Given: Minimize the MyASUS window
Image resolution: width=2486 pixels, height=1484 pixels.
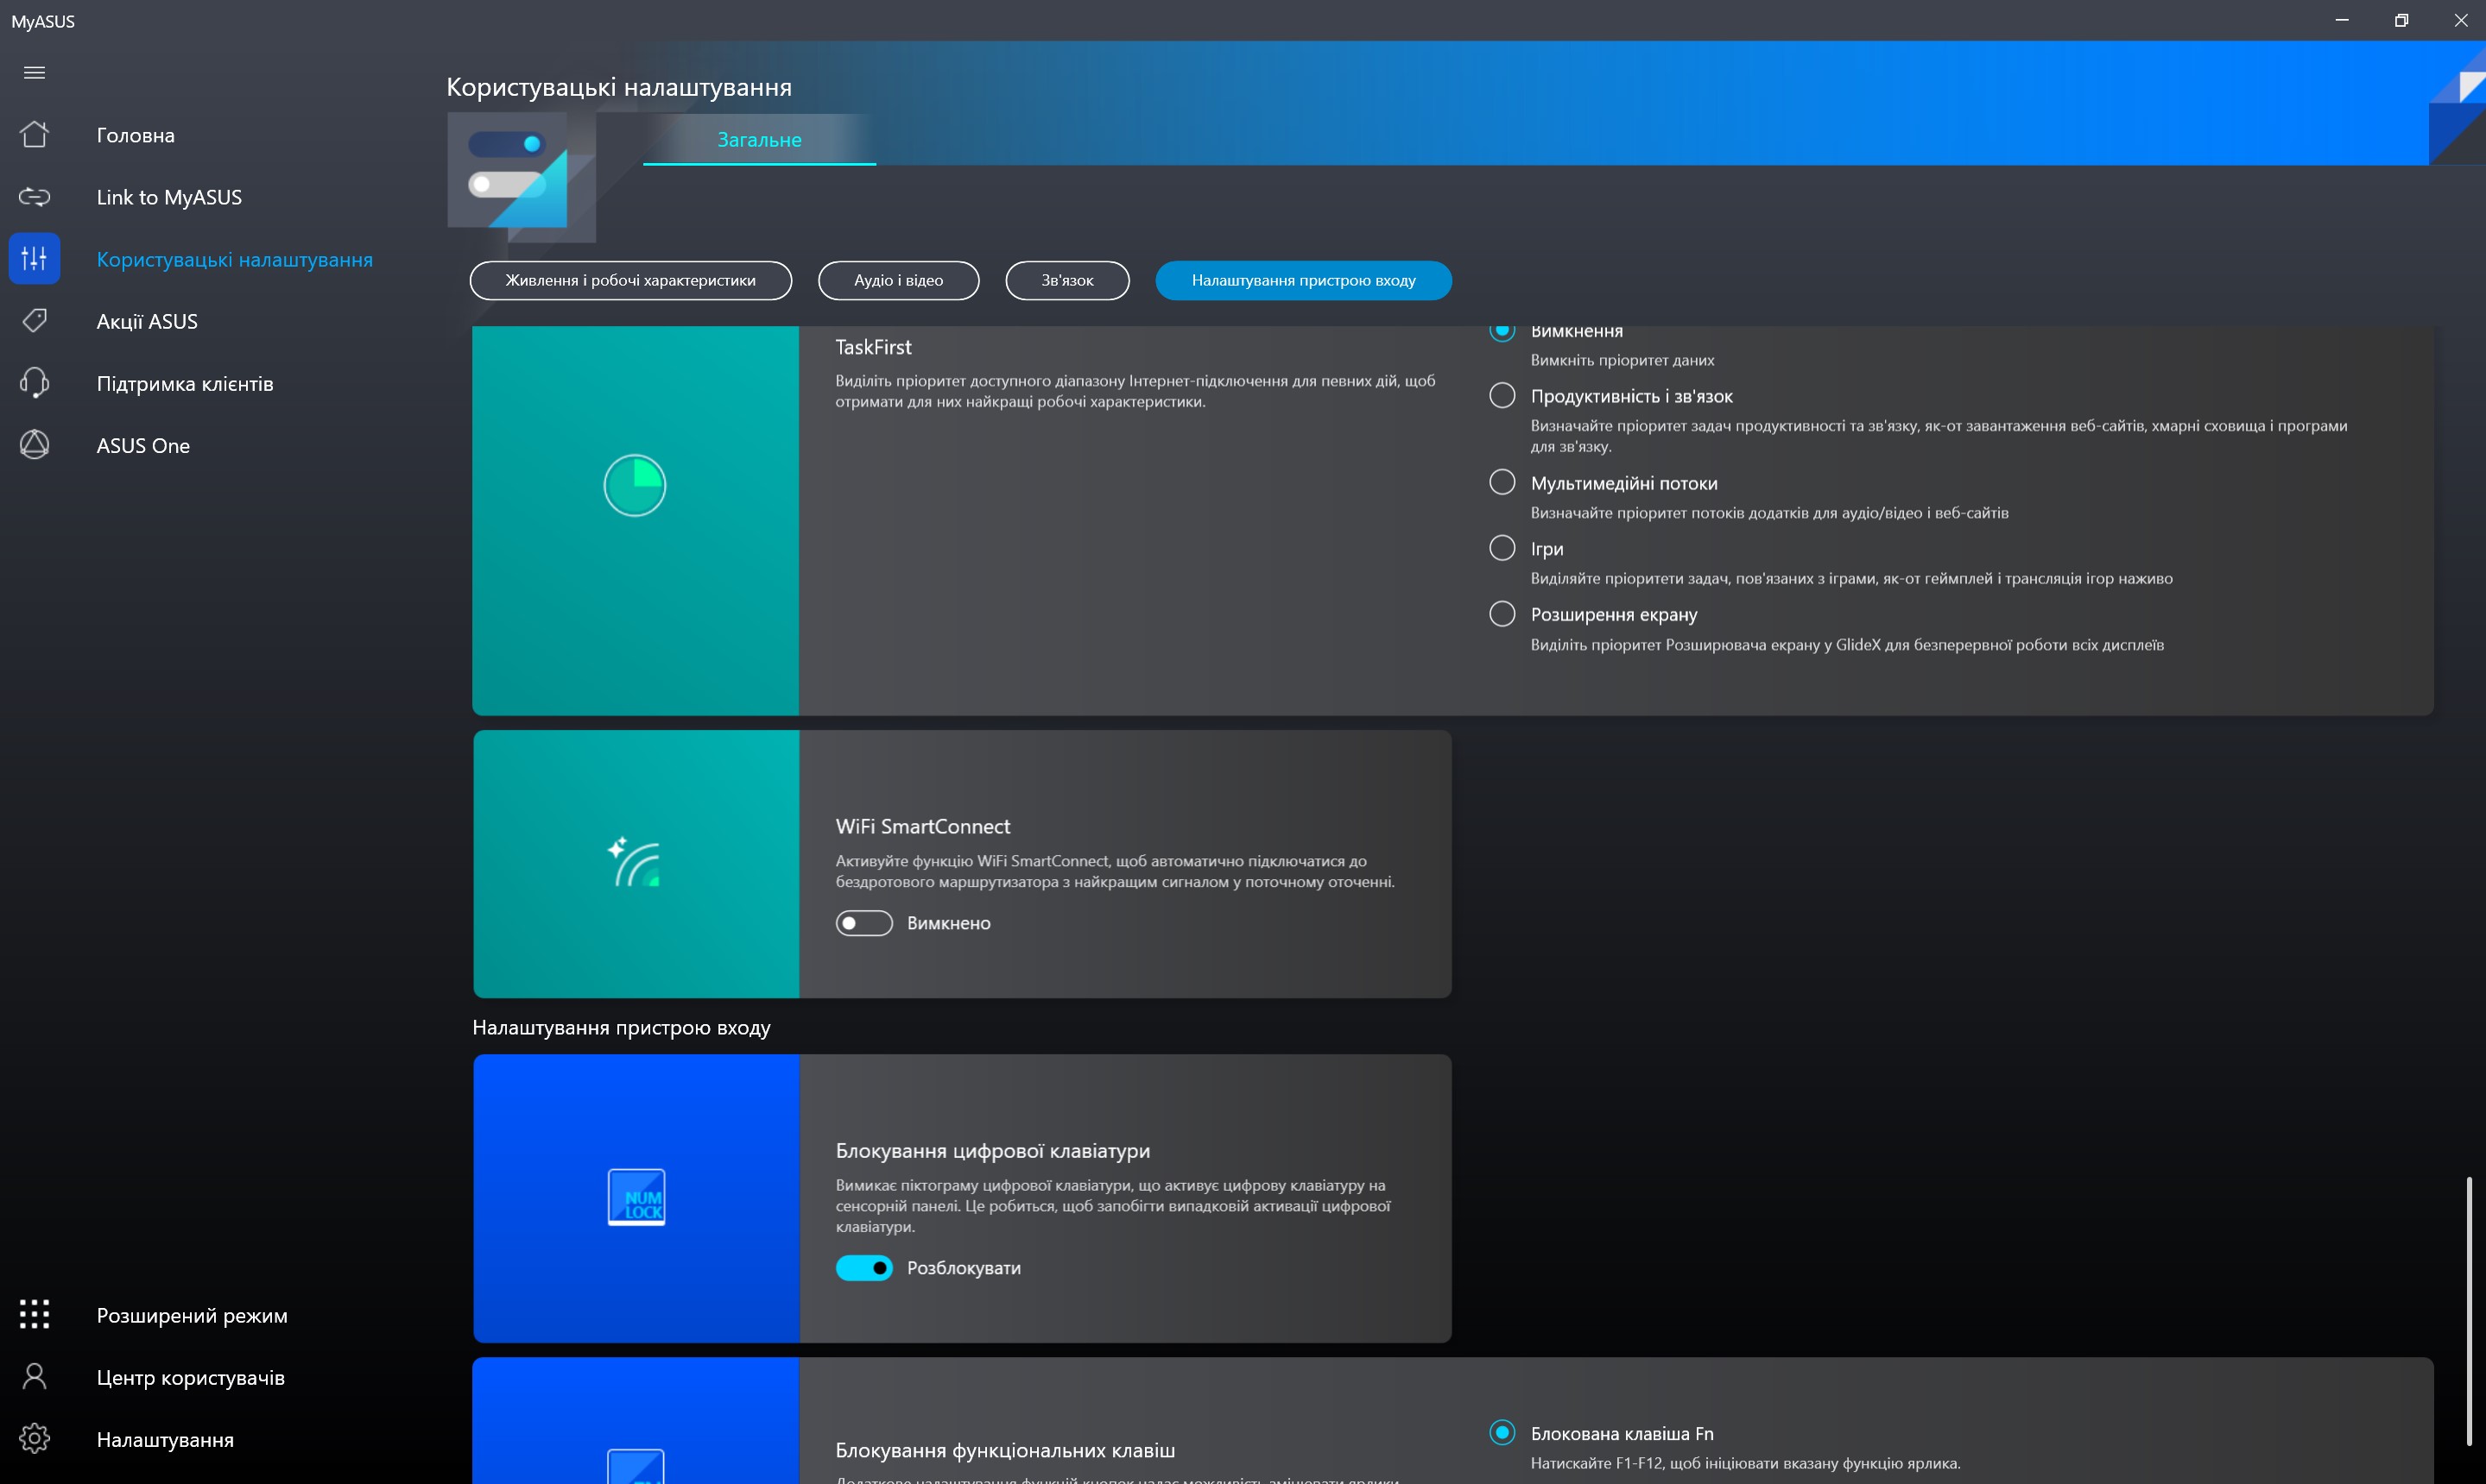Looking at the screenshot, I should click(2341, 20).
